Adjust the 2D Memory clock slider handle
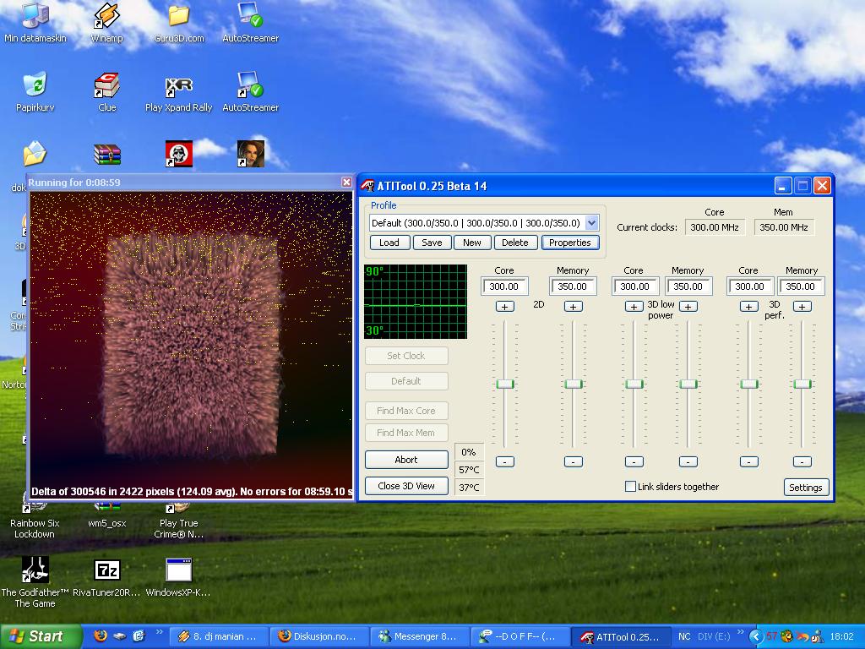 tap(574, 384)
